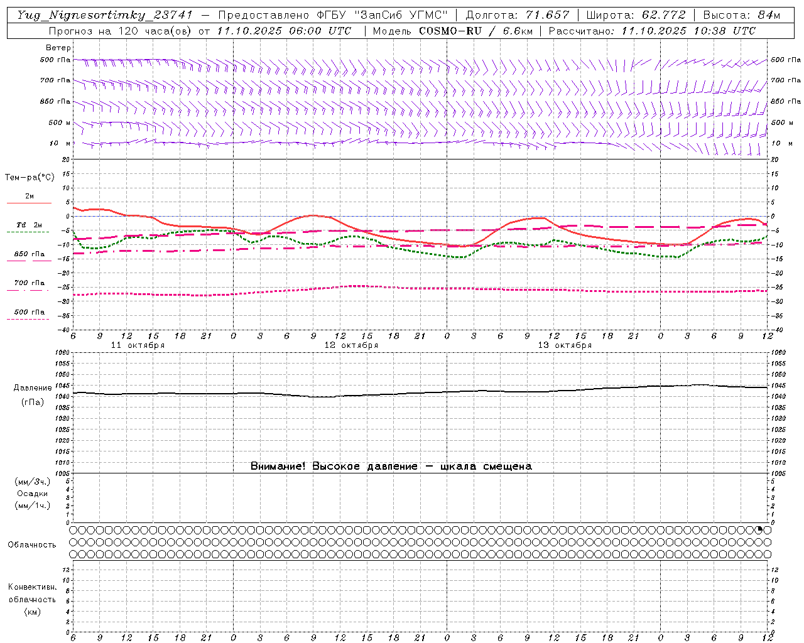Click the (км) convective cloud unit label
This screenshot has height=643, width=804.
(x=32, y=612)
